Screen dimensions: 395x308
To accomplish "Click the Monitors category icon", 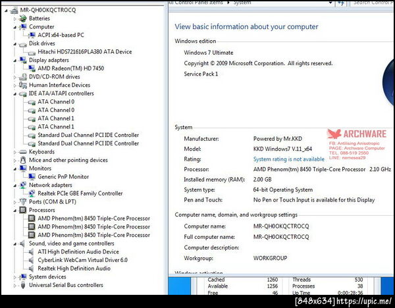I will pyautogui.click(x=23, y=168).
